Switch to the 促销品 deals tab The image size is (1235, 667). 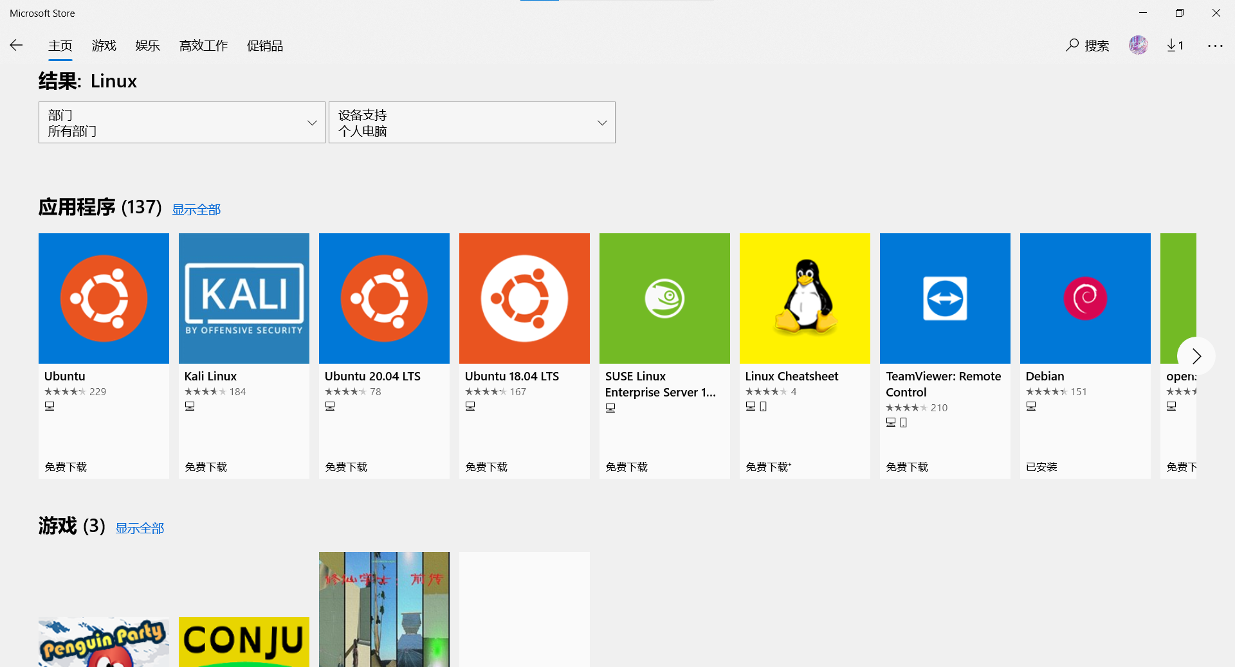click(x=265, y=46)
